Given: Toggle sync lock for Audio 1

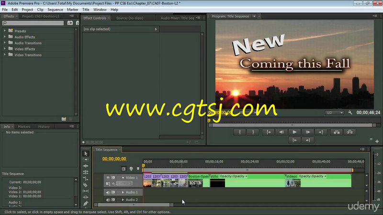Looking at the screenshot, I should click(113, 193).
